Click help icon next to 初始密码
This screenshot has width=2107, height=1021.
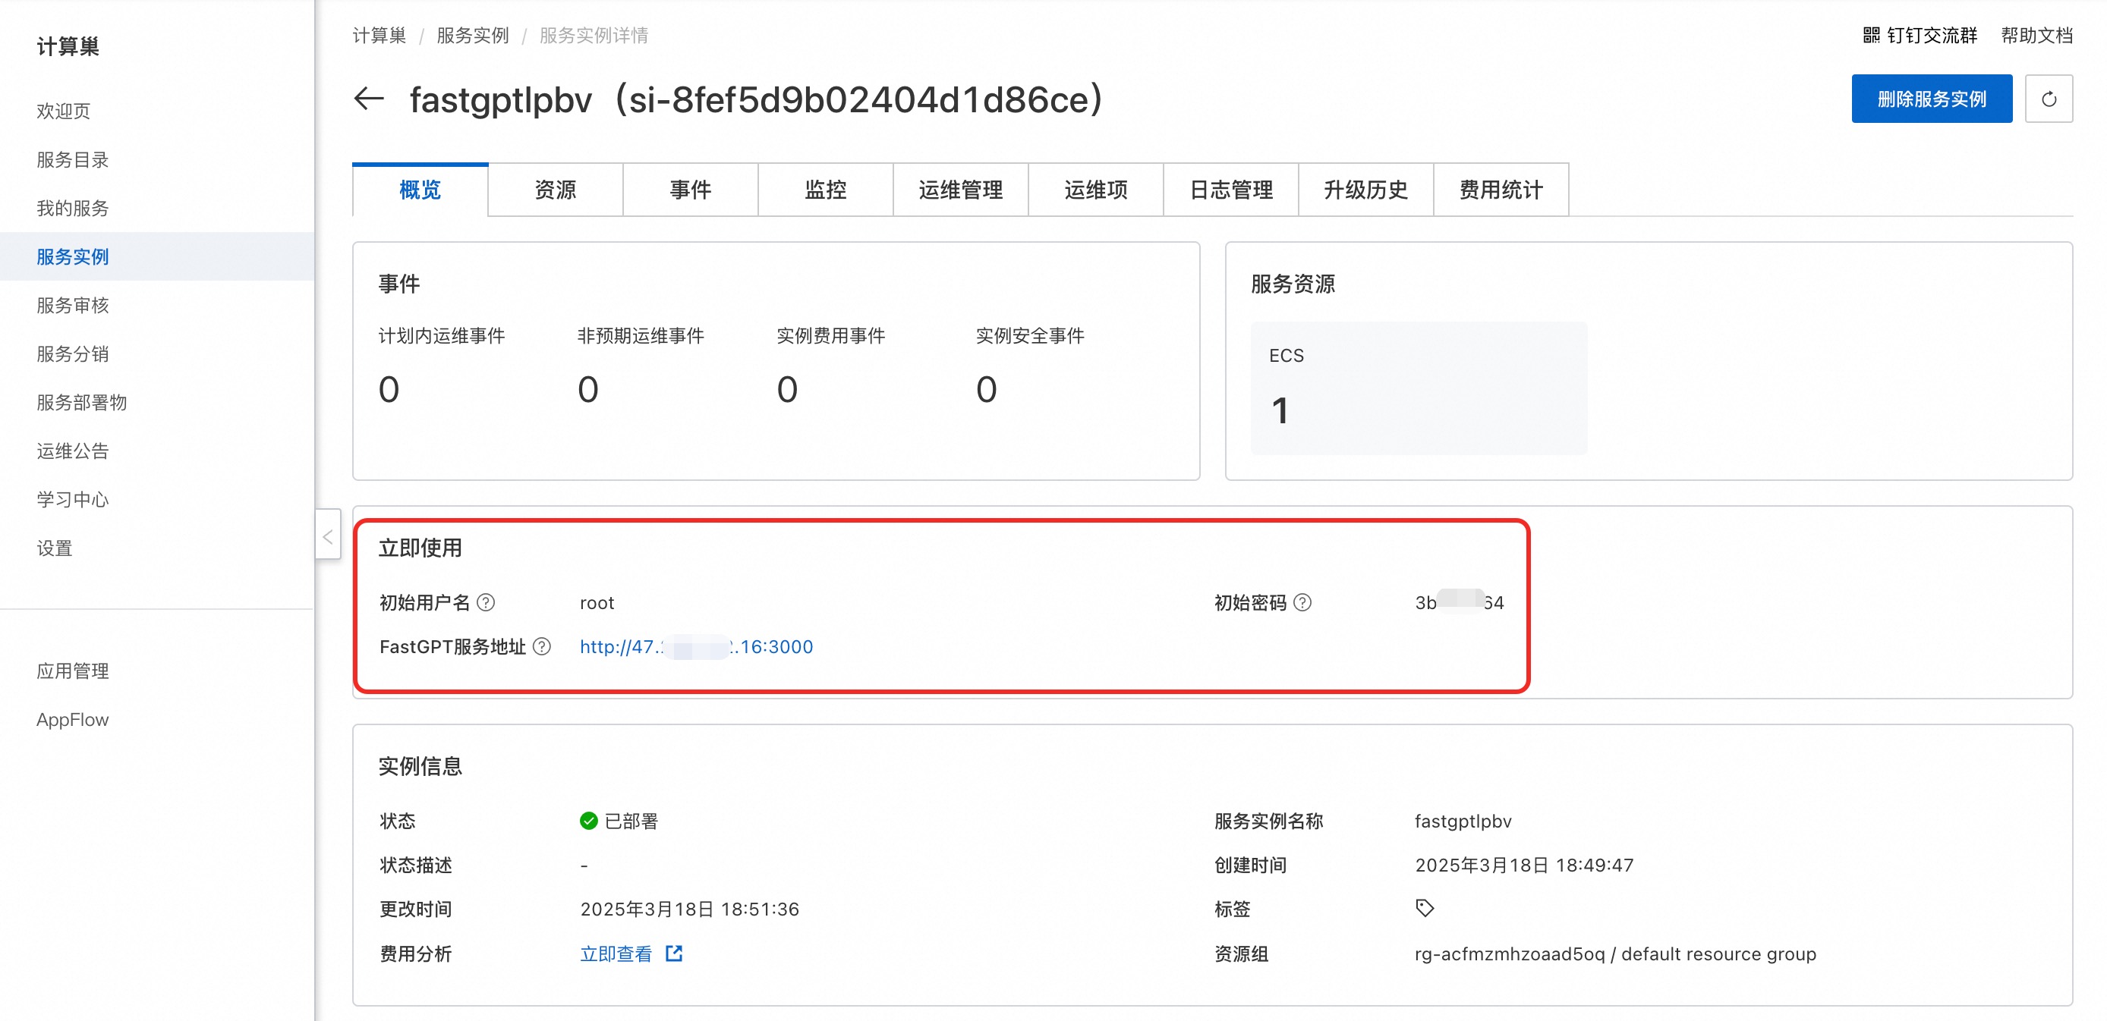1302,602
